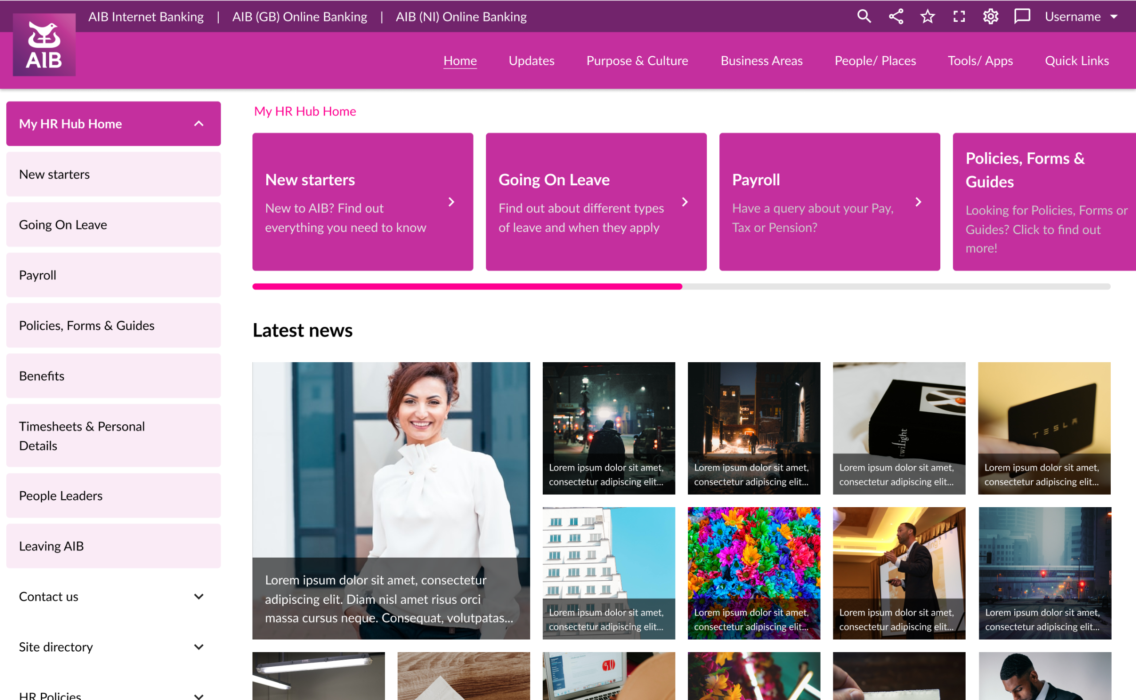
Task: Open the Tesla card news thumbnail
Action: 1044,428
